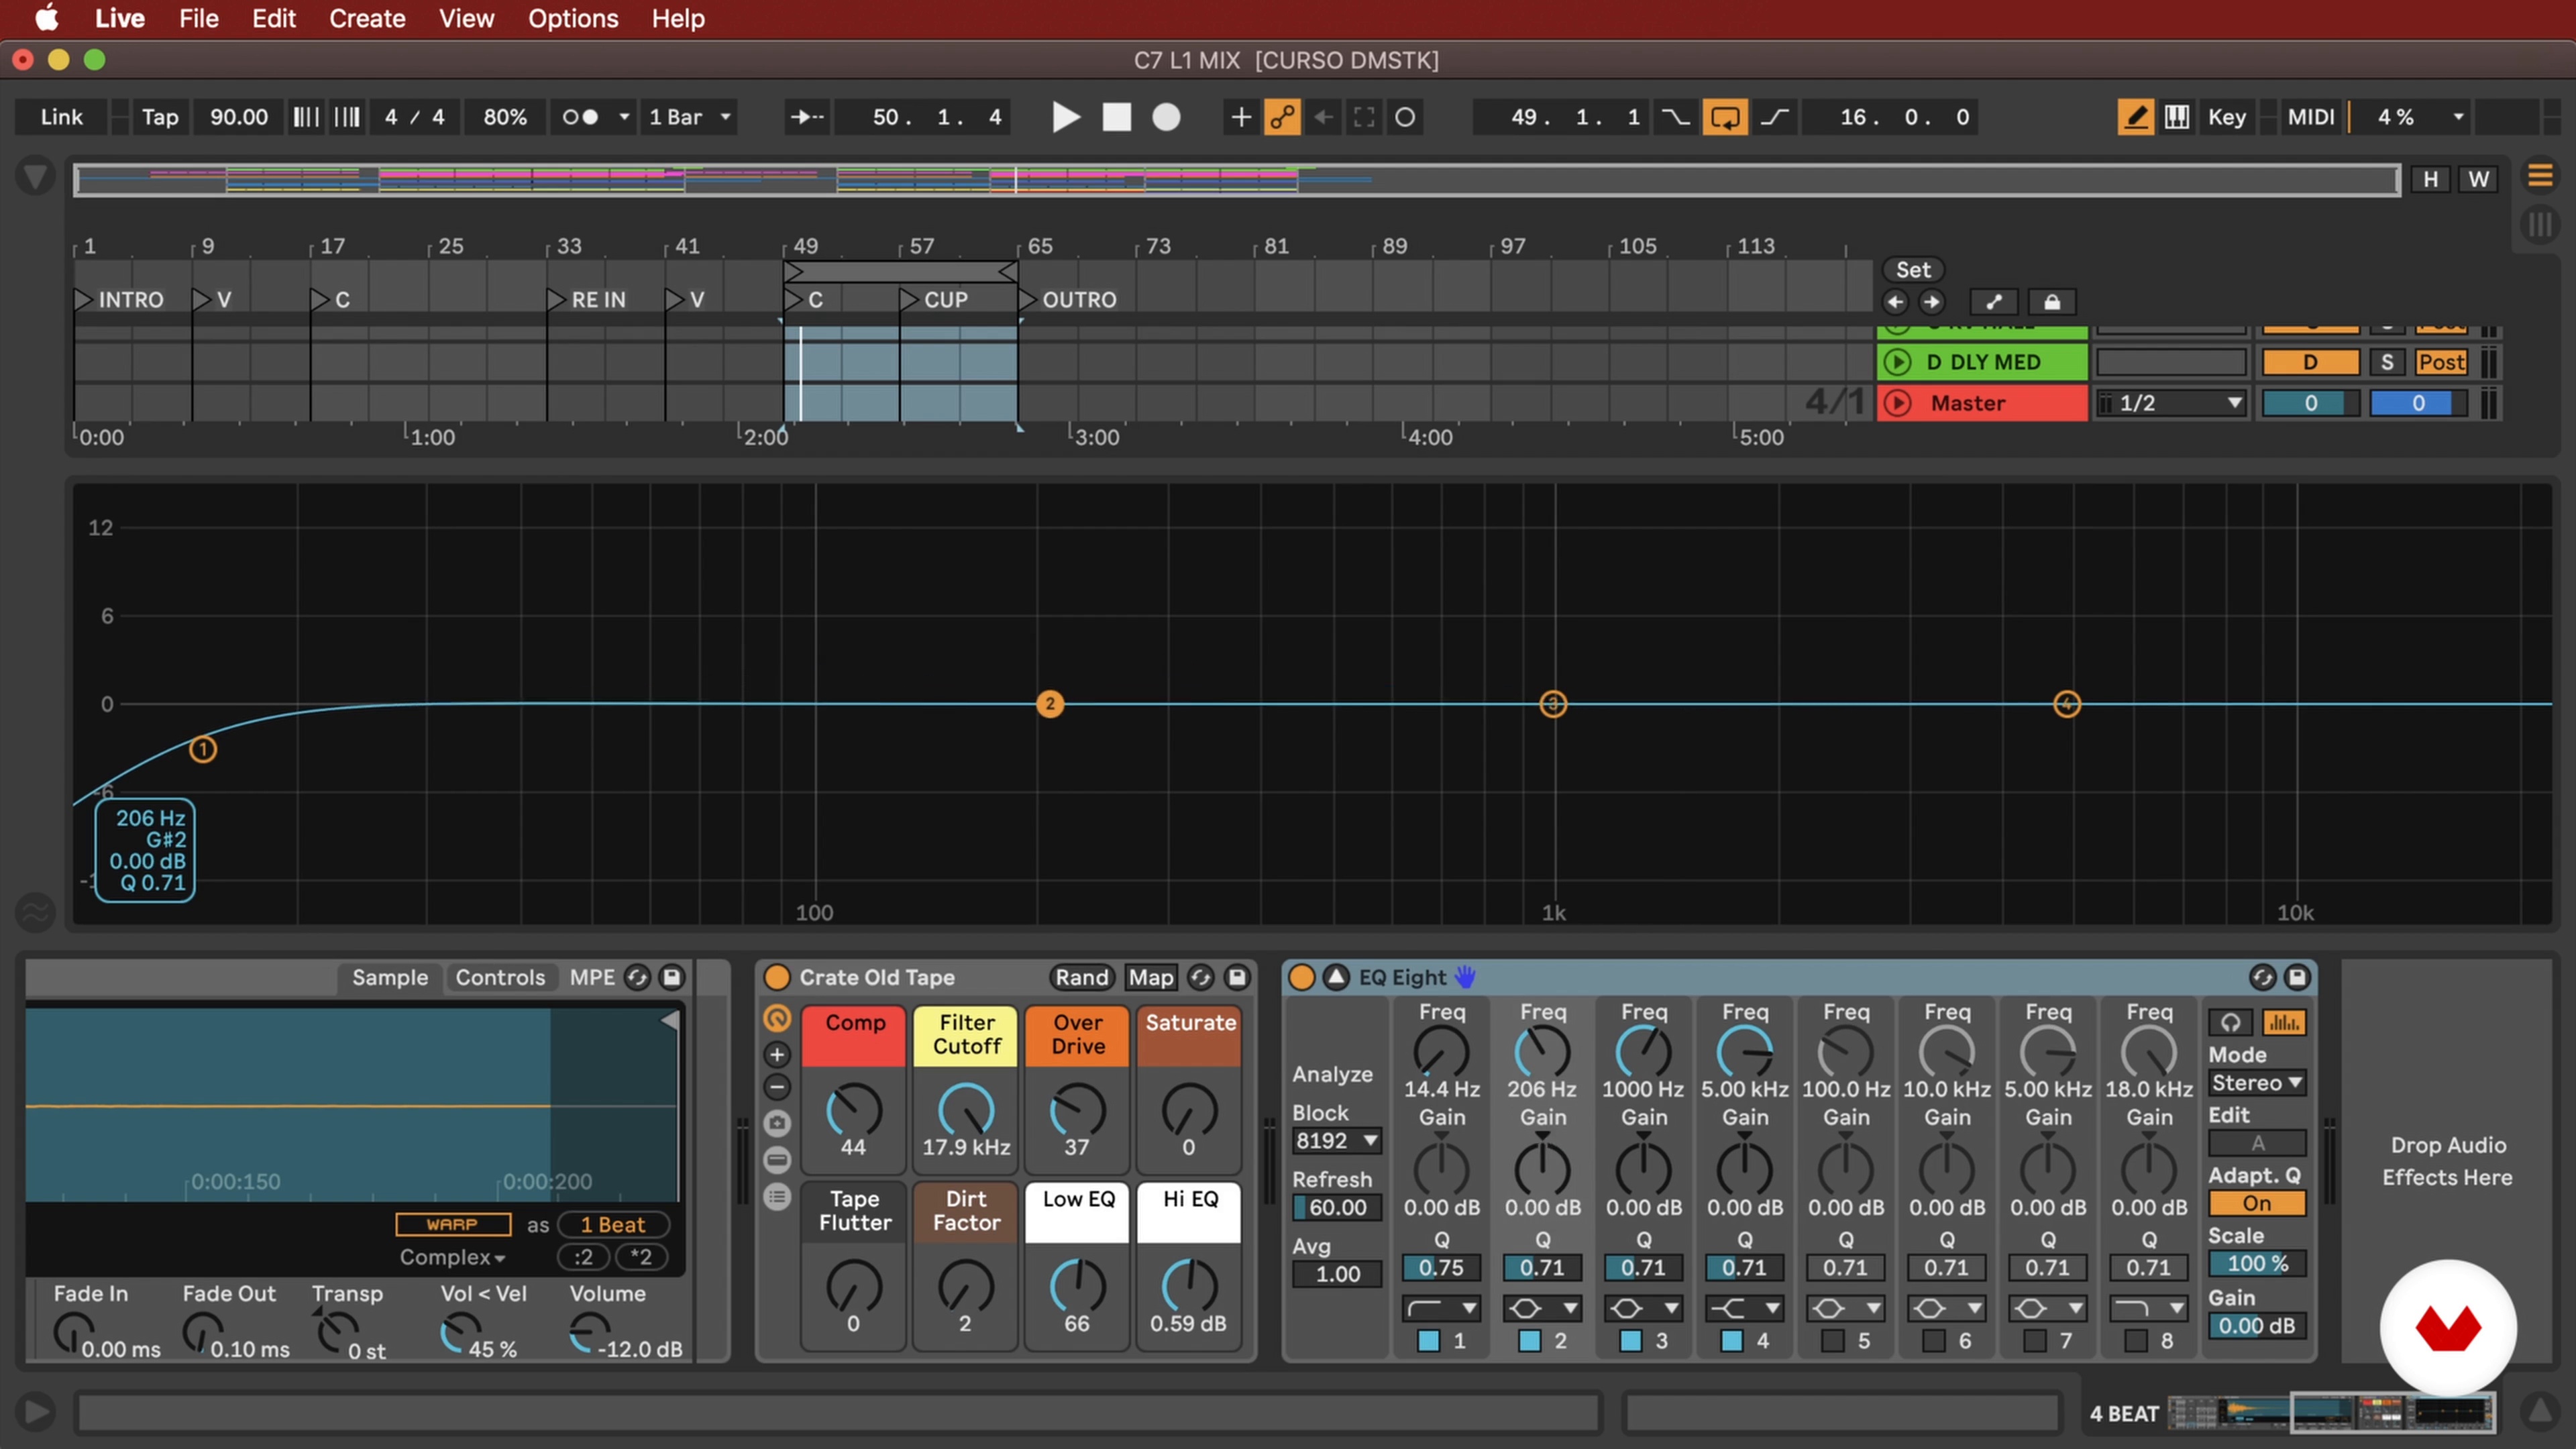The width and height of the screenshot is (2576, 1449).
Task: Toggle the Session Record circle button
Action: [1405, 117]
